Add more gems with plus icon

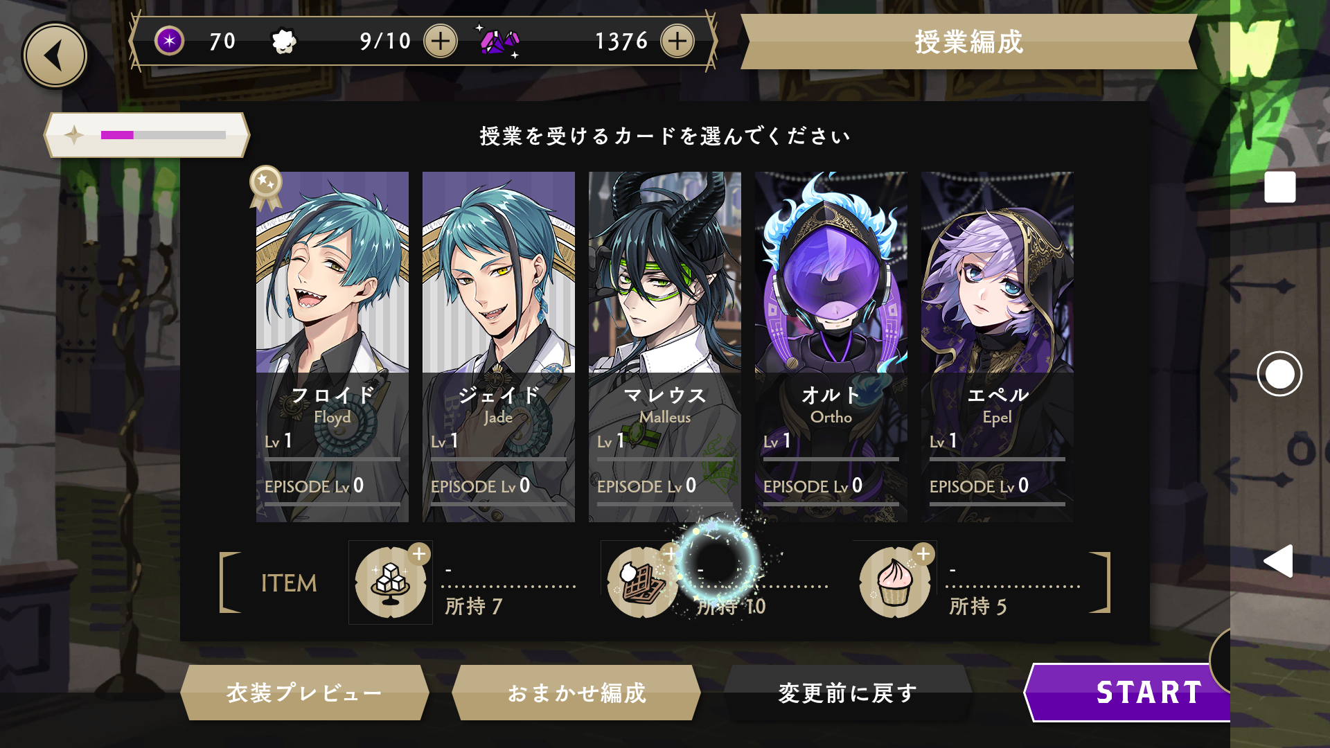(x=677, y=42)
